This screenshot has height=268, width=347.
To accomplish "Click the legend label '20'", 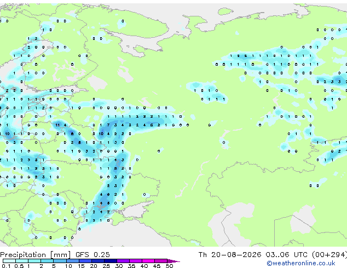I will [94, 266].
